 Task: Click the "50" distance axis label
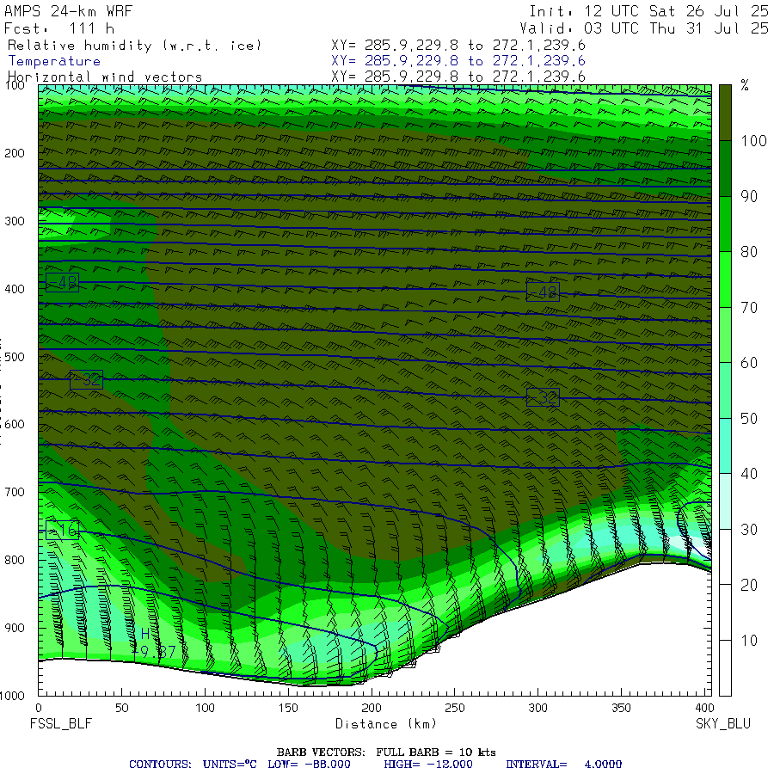(122, 708)
